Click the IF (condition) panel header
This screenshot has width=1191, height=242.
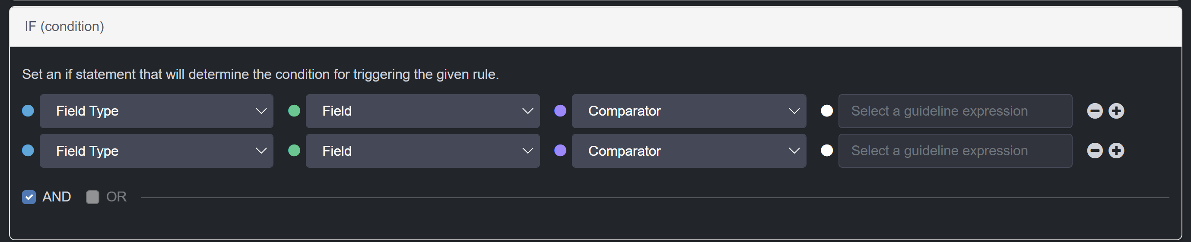pyautogui.click(x=595, y=27)
